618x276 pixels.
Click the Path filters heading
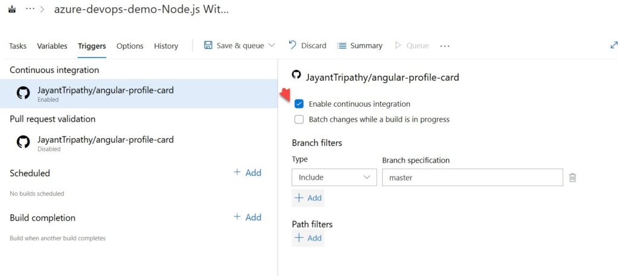pyautogui.click(x=312, y=224)
